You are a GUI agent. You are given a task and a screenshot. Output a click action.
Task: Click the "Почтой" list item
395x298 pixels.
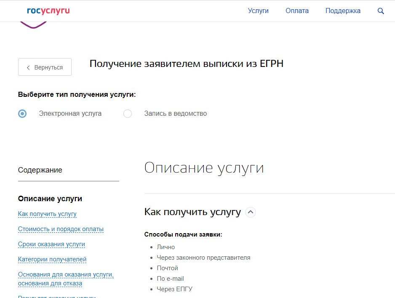point(168,268)
